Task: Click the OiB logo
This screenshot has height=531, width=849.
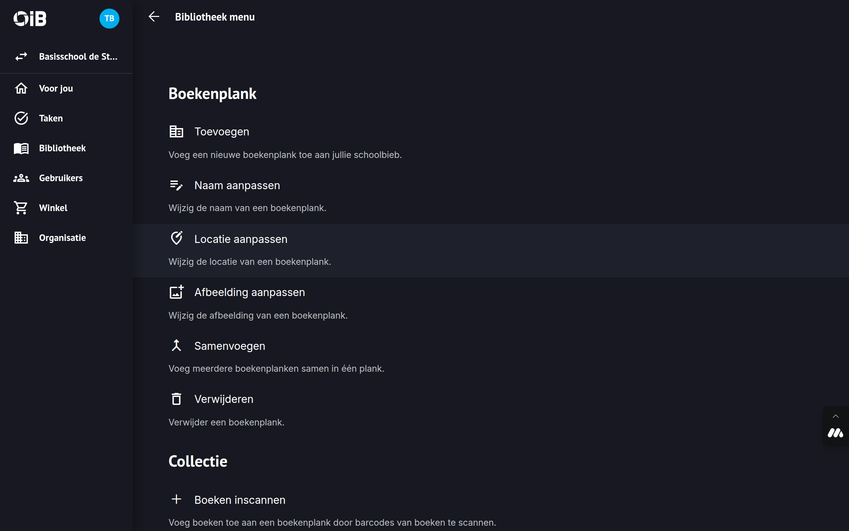Action: [x=30, y=18]
